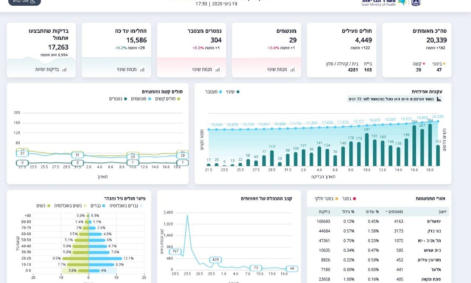Screen dimensions: 471x283
Task: Click the בינוני moderate count 47
Action: point(439,70)
